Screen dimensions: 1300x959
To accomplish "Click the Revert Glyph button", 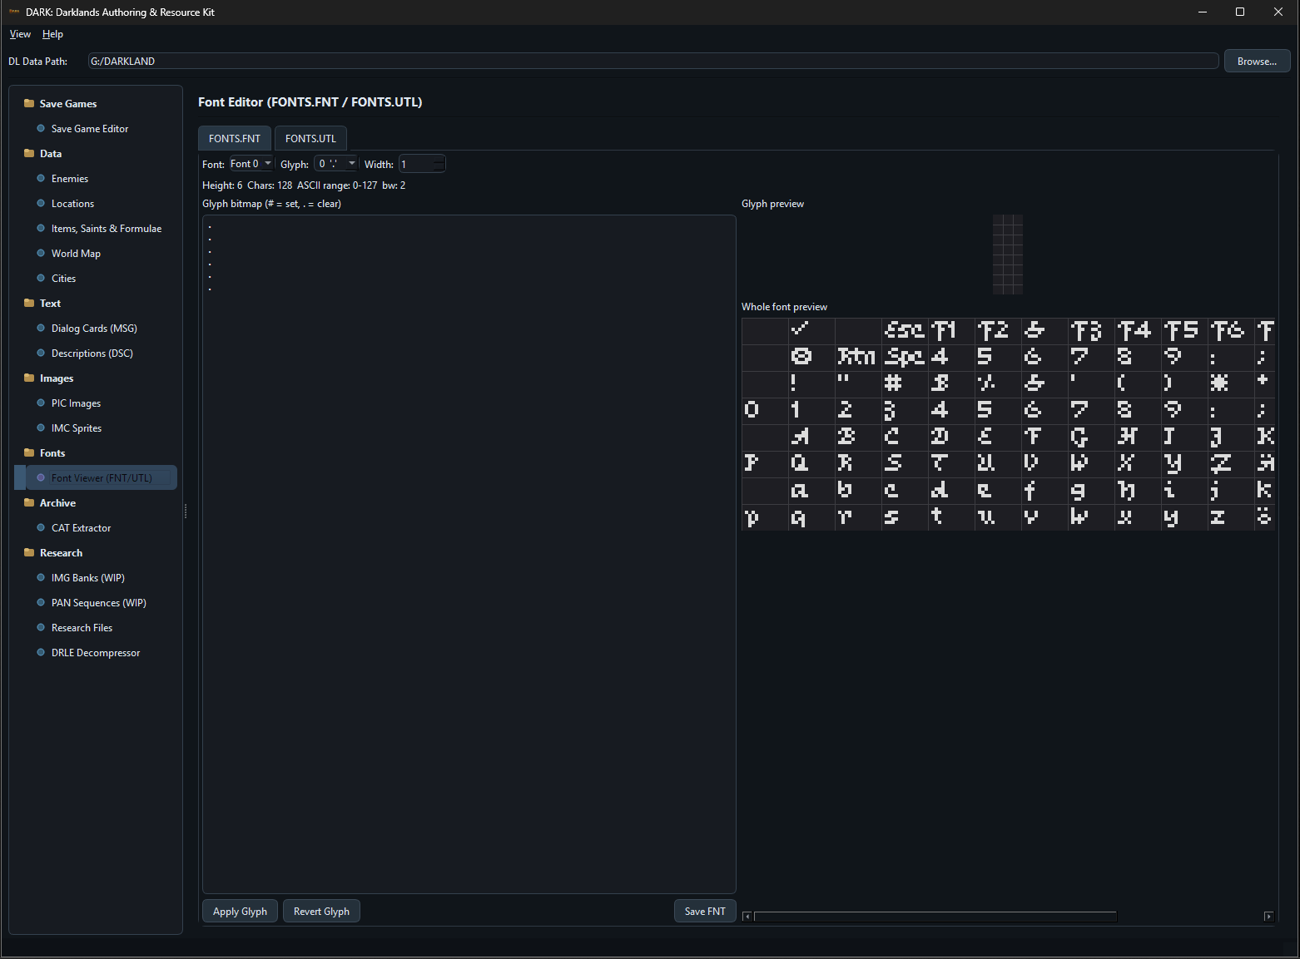I will point(321,912).
